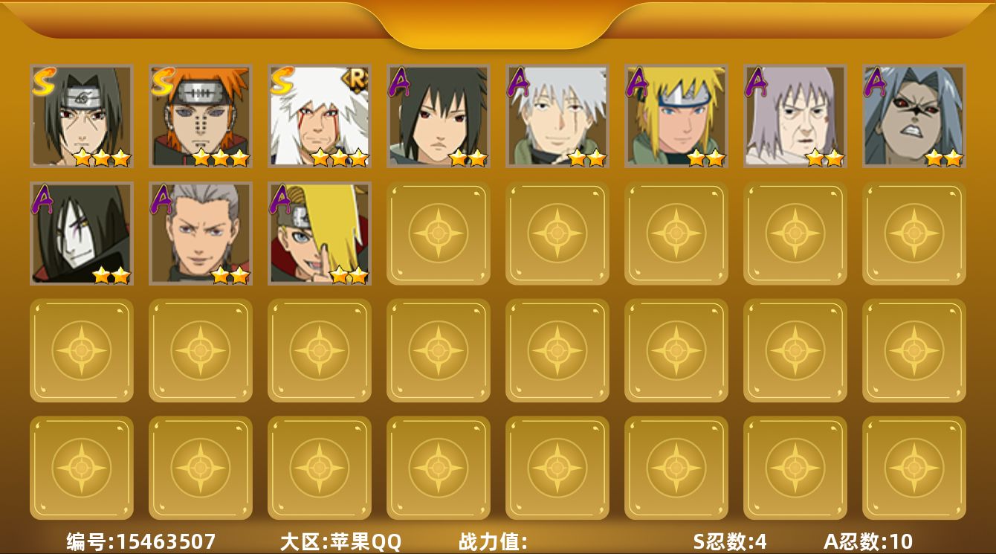Viewport: 996px width, 554px height.
Task: Select the orange spiky-haired pierced face portrait
Action: pos(201,116)
